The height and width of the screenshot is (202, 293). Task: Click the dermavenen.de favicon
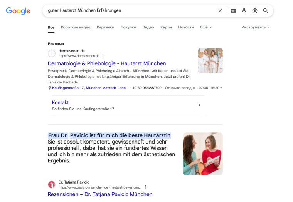(52, 53)
